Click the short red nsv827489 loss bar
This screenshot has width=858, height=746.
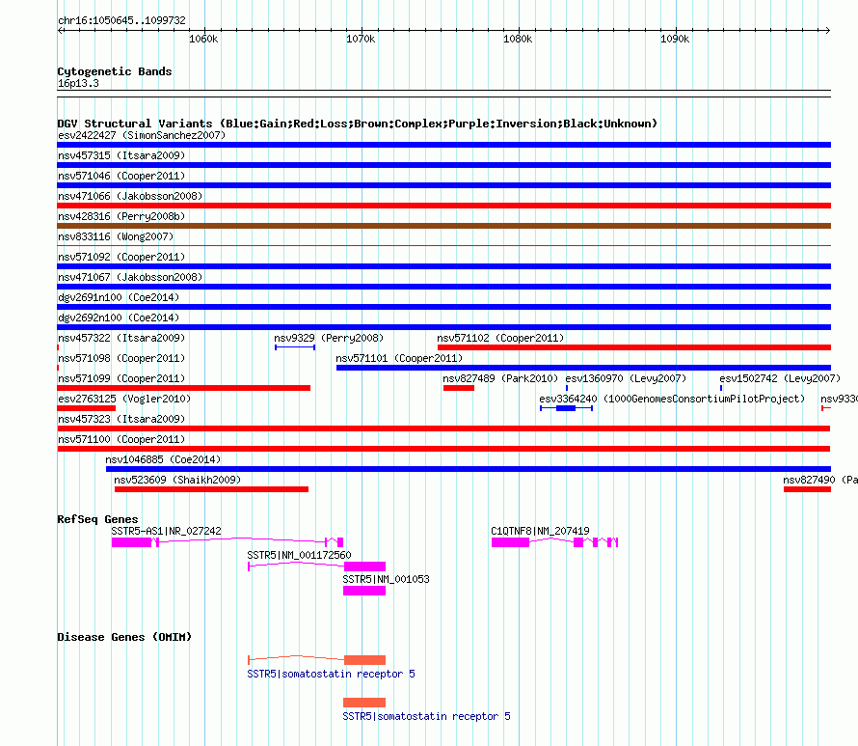point(459,388)
